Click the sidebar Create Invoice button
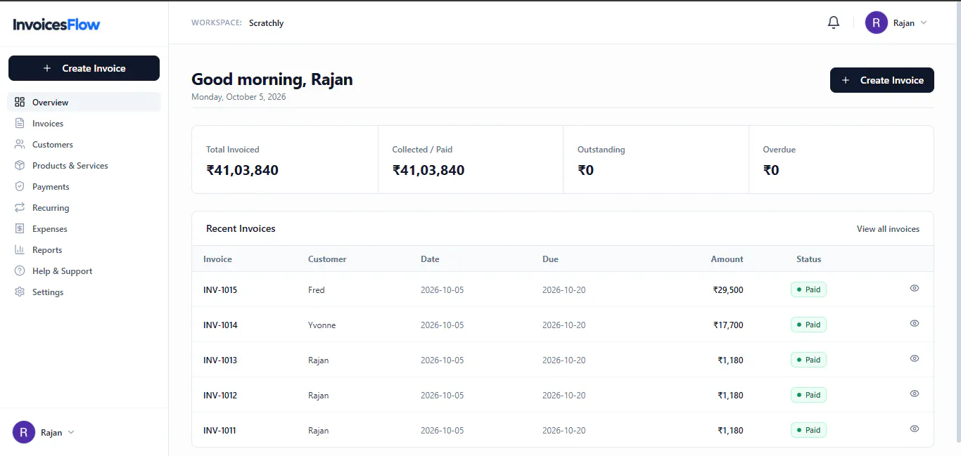The width and height of the screenshot is (961, 456). click(84, 68)
